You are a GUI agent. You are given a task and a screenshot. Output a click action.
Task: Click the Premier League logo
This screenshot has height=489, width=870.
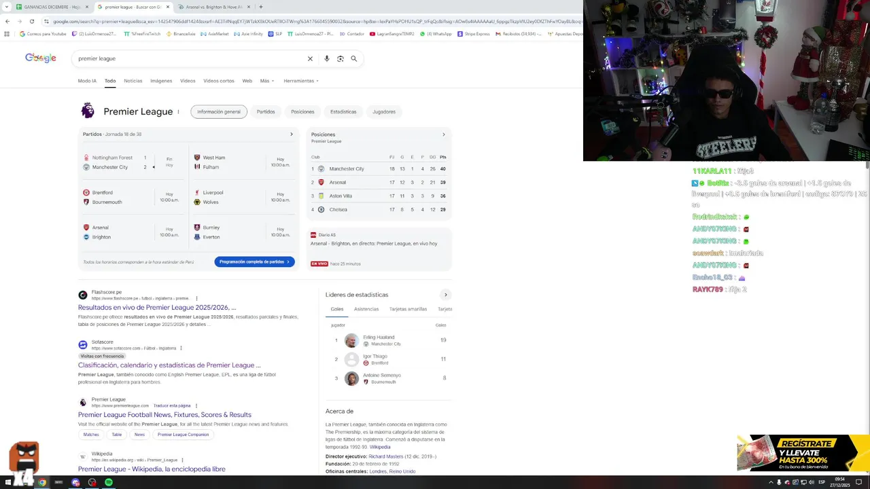88,110
